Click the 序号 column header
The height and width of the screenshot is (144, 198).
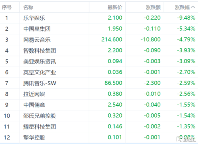pos(7,7)
